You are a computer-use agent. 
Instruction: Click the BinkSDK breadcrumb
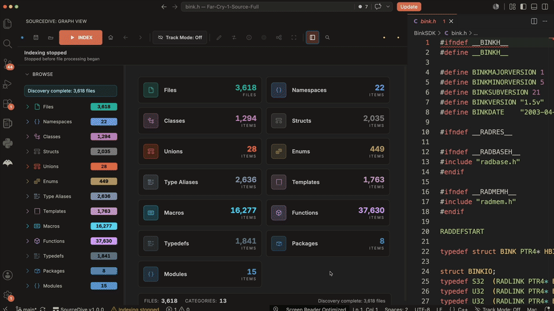[425, 33]
